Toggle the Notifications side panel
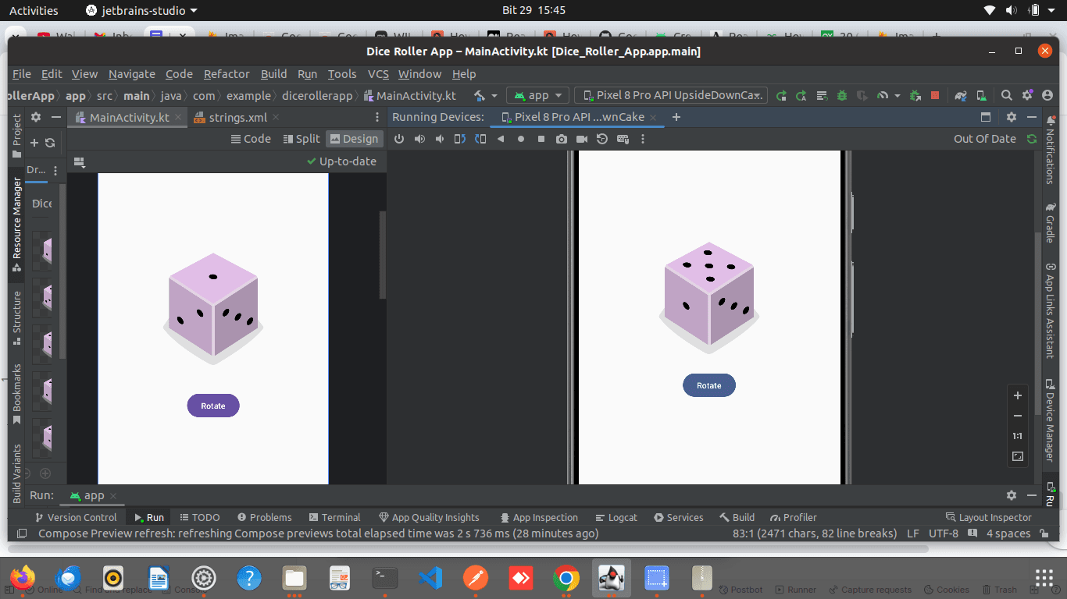Image resolution: width=1067 pixels, height=599 pixels. tap(1050, 151)
